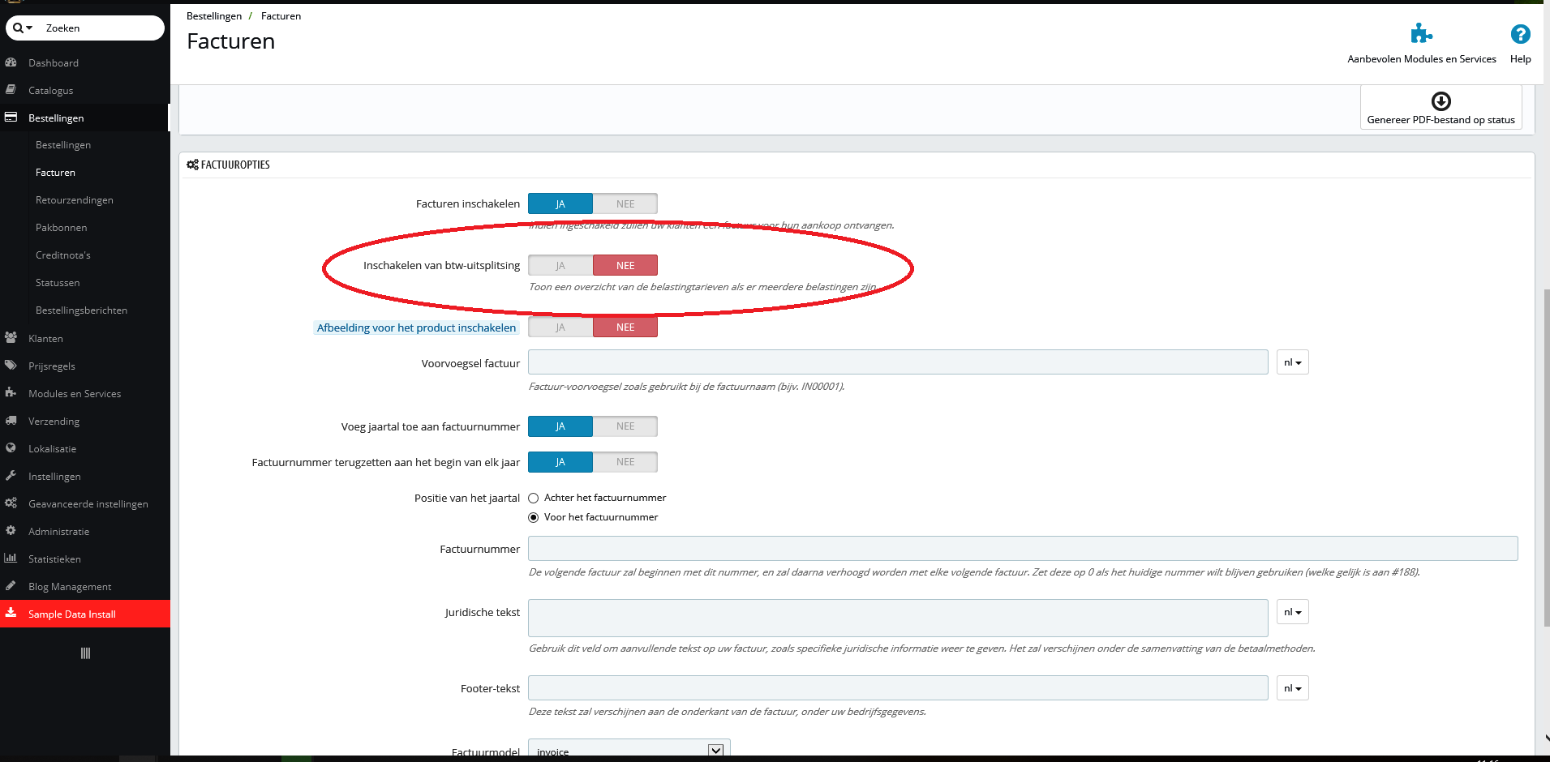Open Creditnota's submenu item
Screen dimensions: 1550x762
(63, 255)
